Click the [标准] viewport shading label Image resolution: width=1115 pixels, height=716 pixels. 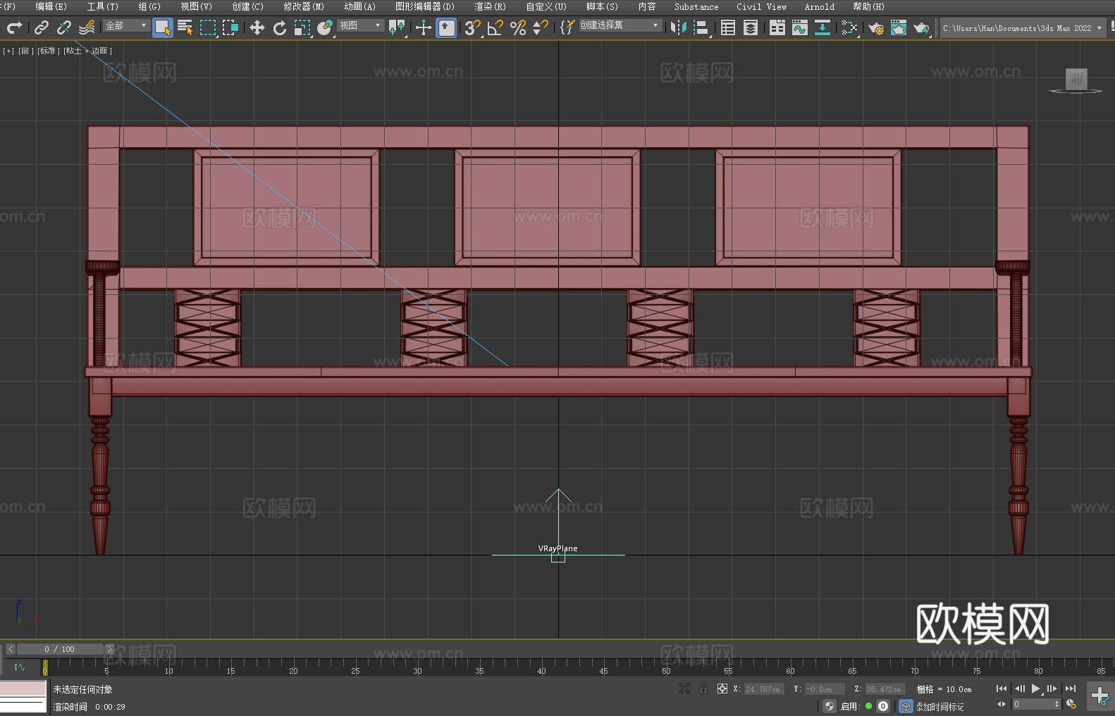point(48,51)
